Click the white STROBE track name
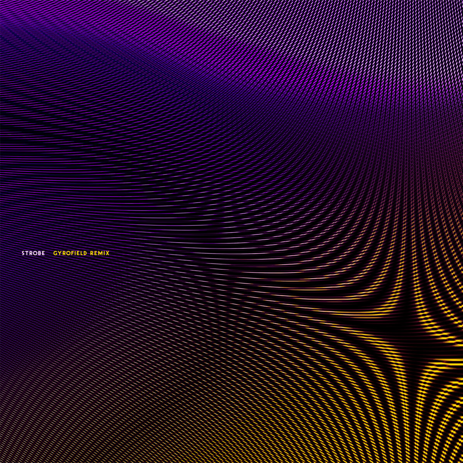 33,254
